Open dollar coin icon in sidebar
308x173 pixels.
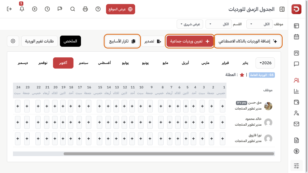[296, 151]
